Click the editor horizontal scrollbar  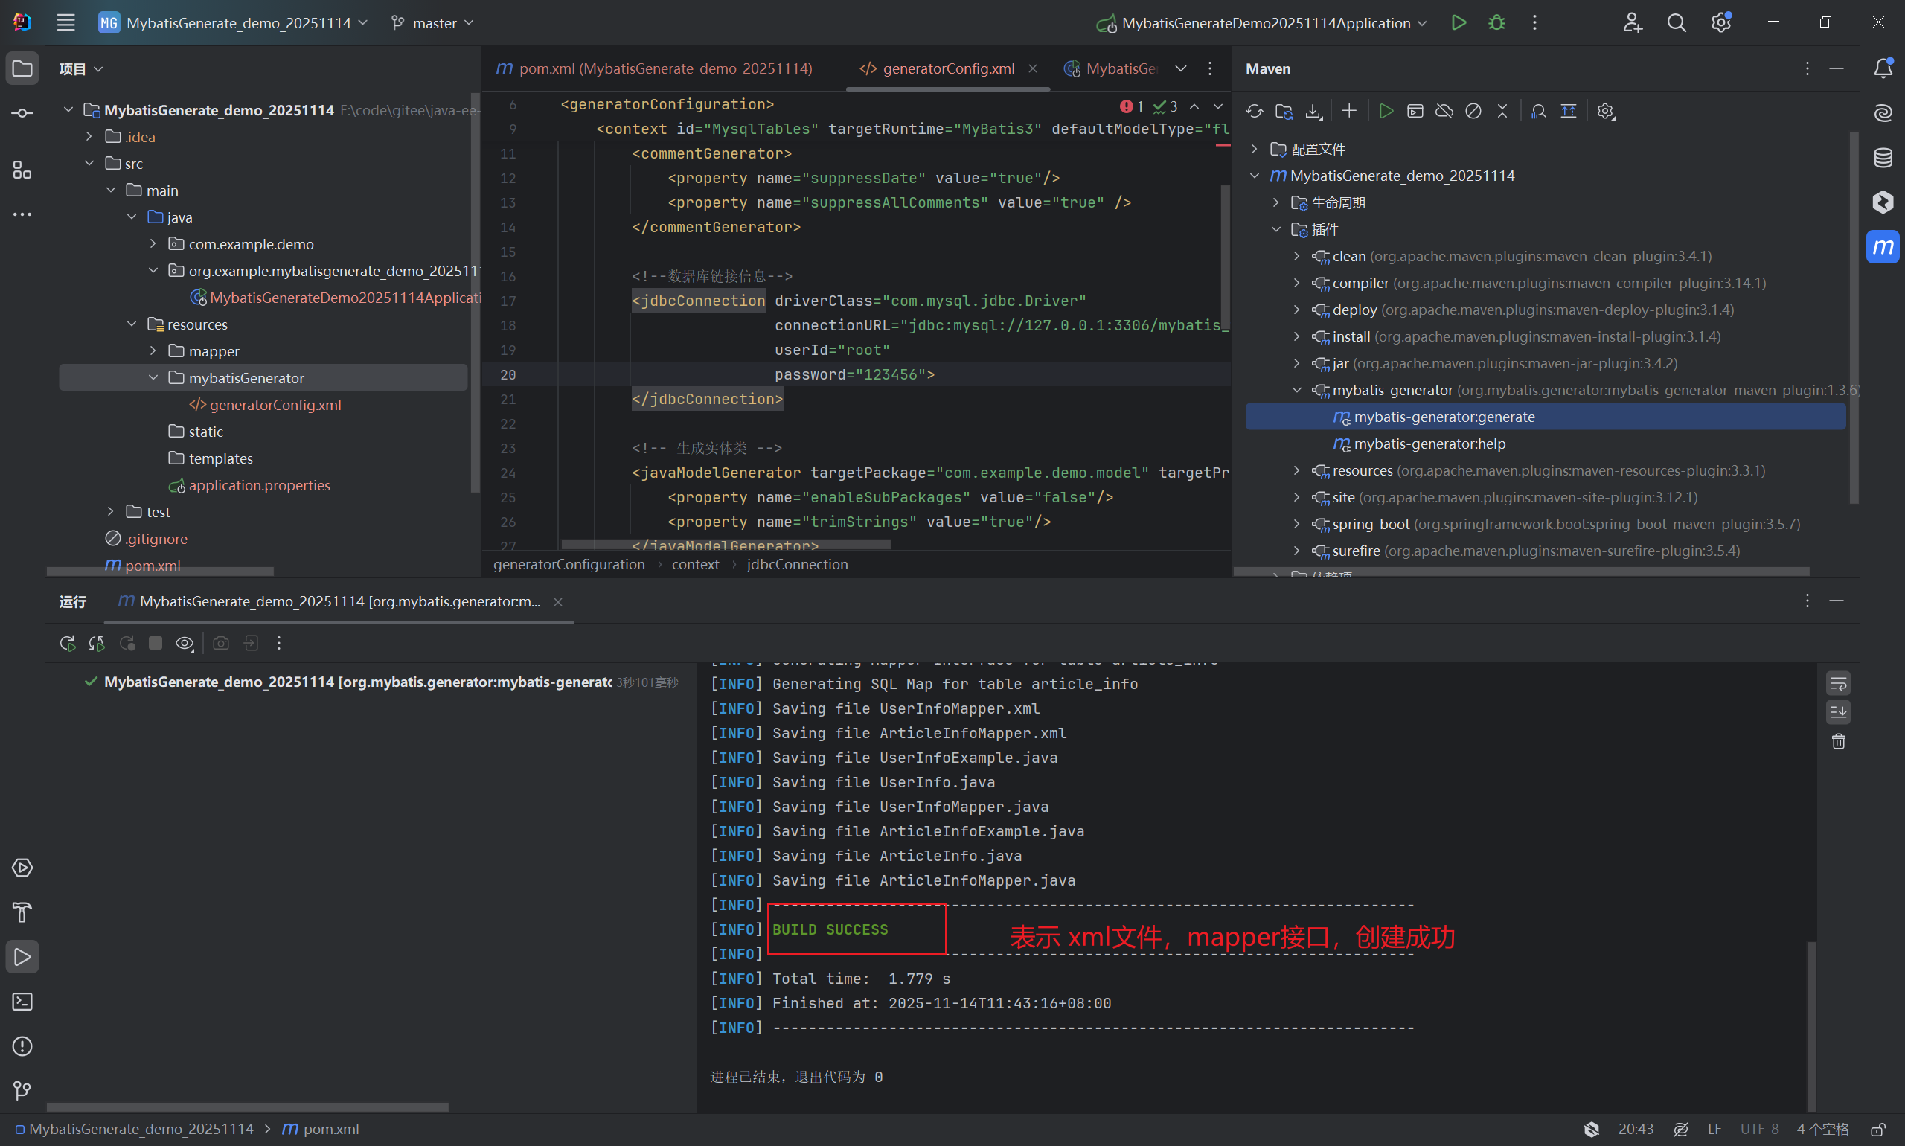(x=726, y=545)
